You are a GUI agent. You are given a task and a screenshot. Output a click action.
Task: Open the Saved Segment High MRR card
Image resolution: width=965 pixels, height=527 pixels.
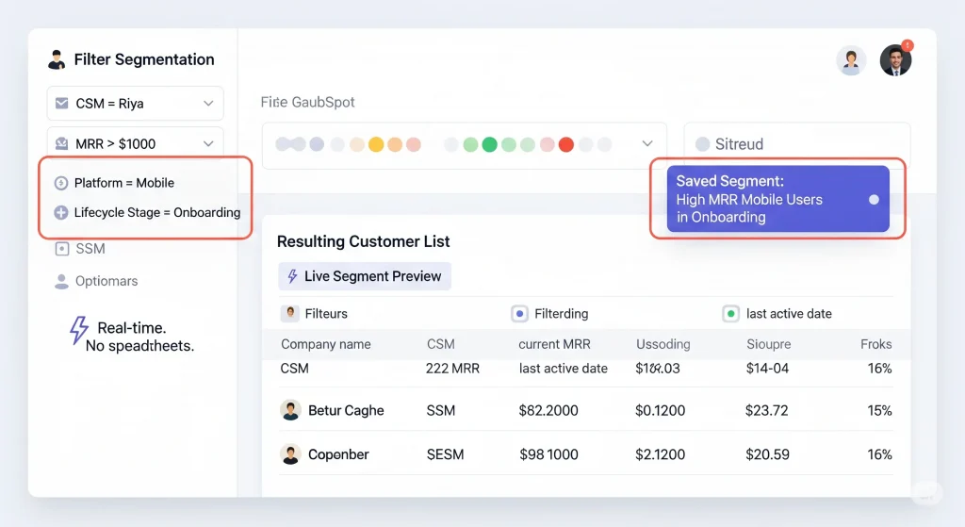coord(777,199)
